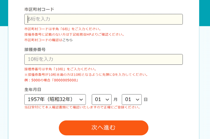Click the chevron arrow of the month select
The height and width of the screenshot is (139, 210).
pyautogui.click(x=107, y=100)
